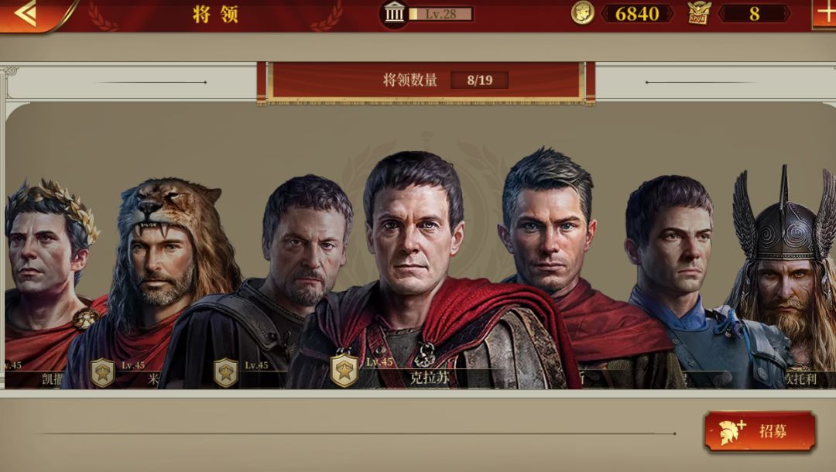
Task: Tap the Lv.28 experience progress bar
Action: [440, 14]
